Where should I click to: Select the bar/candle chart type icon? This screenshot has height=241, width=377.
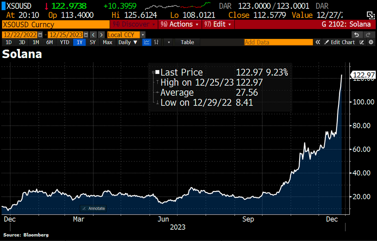(x=156, y=42)
